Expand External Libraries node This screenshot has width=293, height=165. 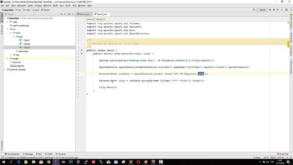coord(5,70)
